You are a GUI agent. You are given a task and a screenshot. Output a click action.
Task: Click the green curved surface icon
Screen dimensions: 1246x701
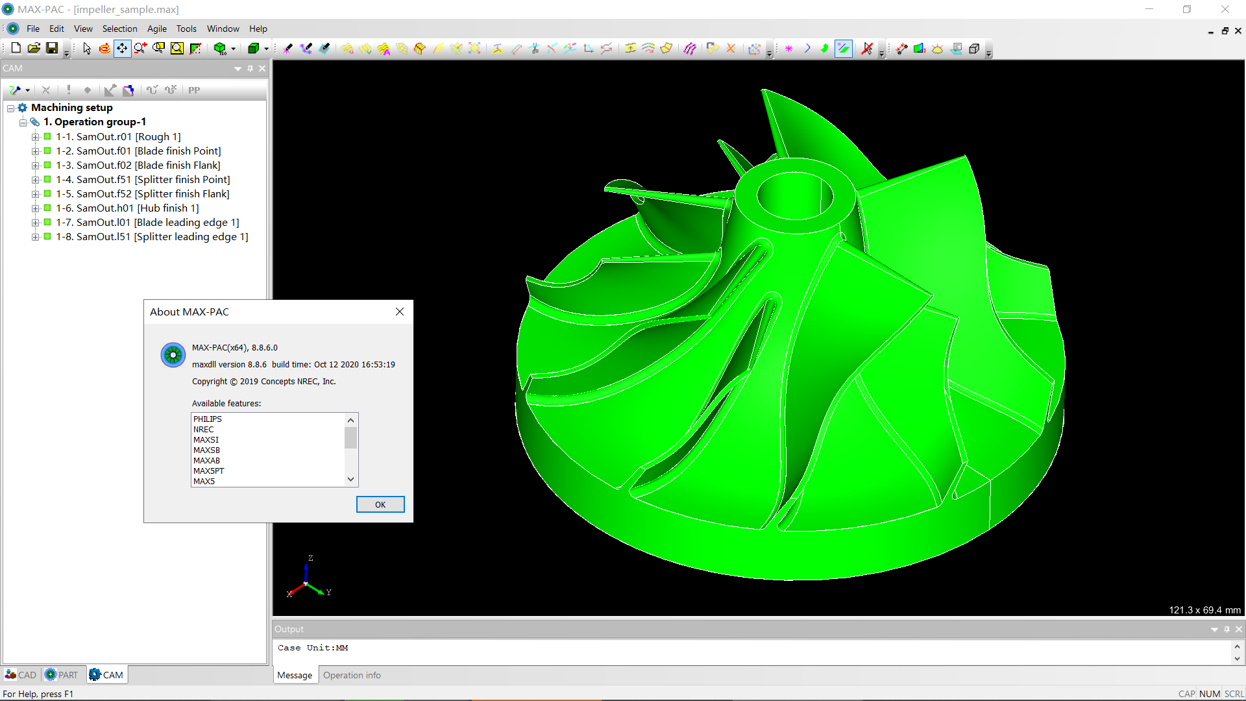(x=825, y=49)
